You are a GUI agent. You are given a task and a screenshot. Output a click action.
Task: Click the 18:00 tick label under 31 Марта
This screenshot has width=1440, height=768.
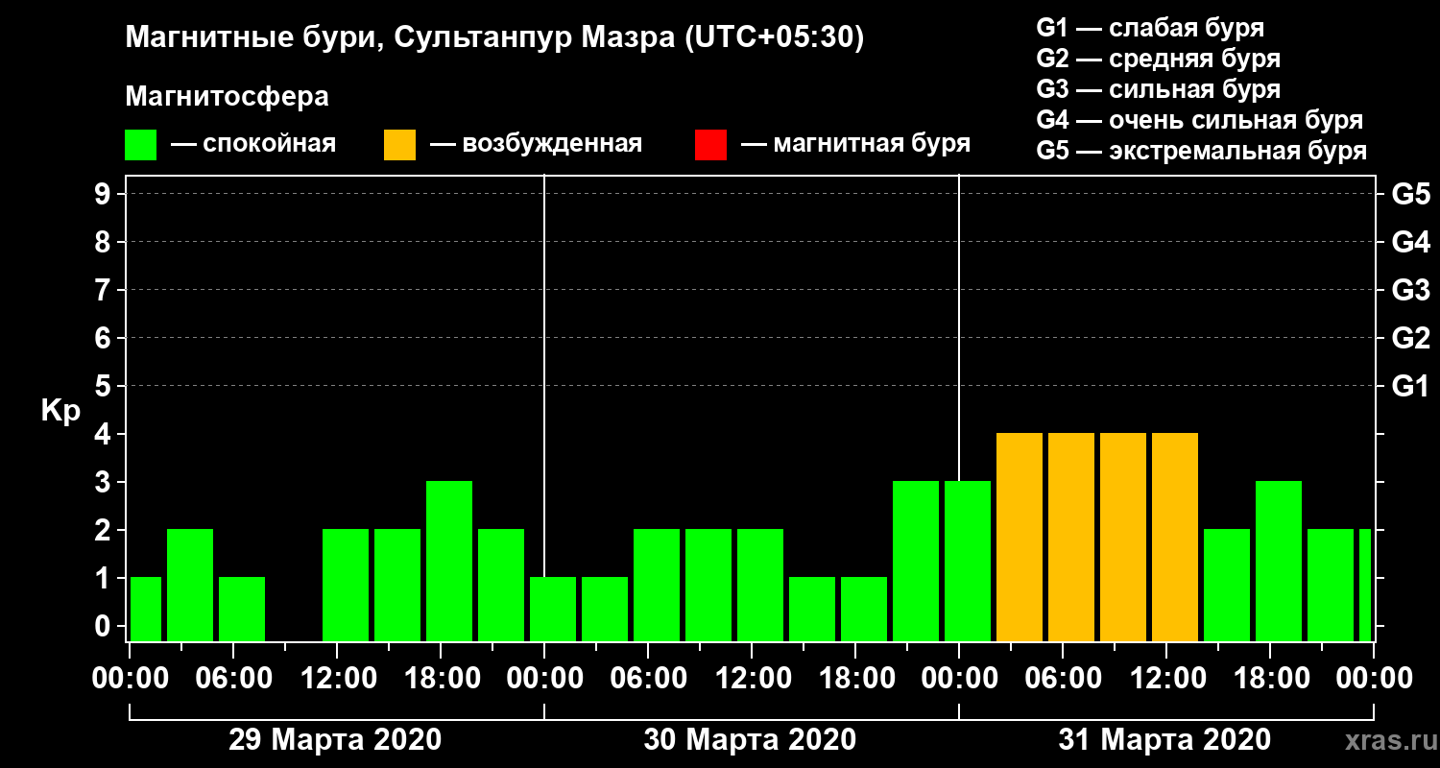[1270, 678]
